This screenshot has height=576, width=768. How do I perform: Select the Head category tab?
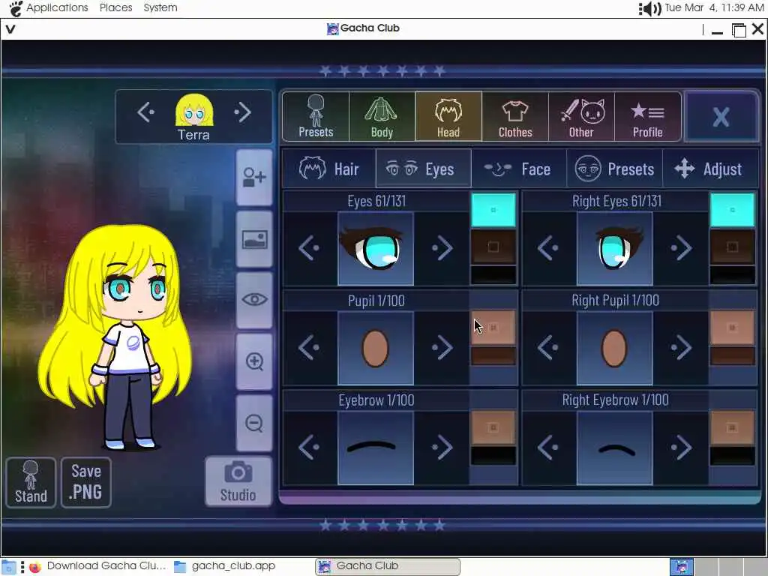pos(448,116)
